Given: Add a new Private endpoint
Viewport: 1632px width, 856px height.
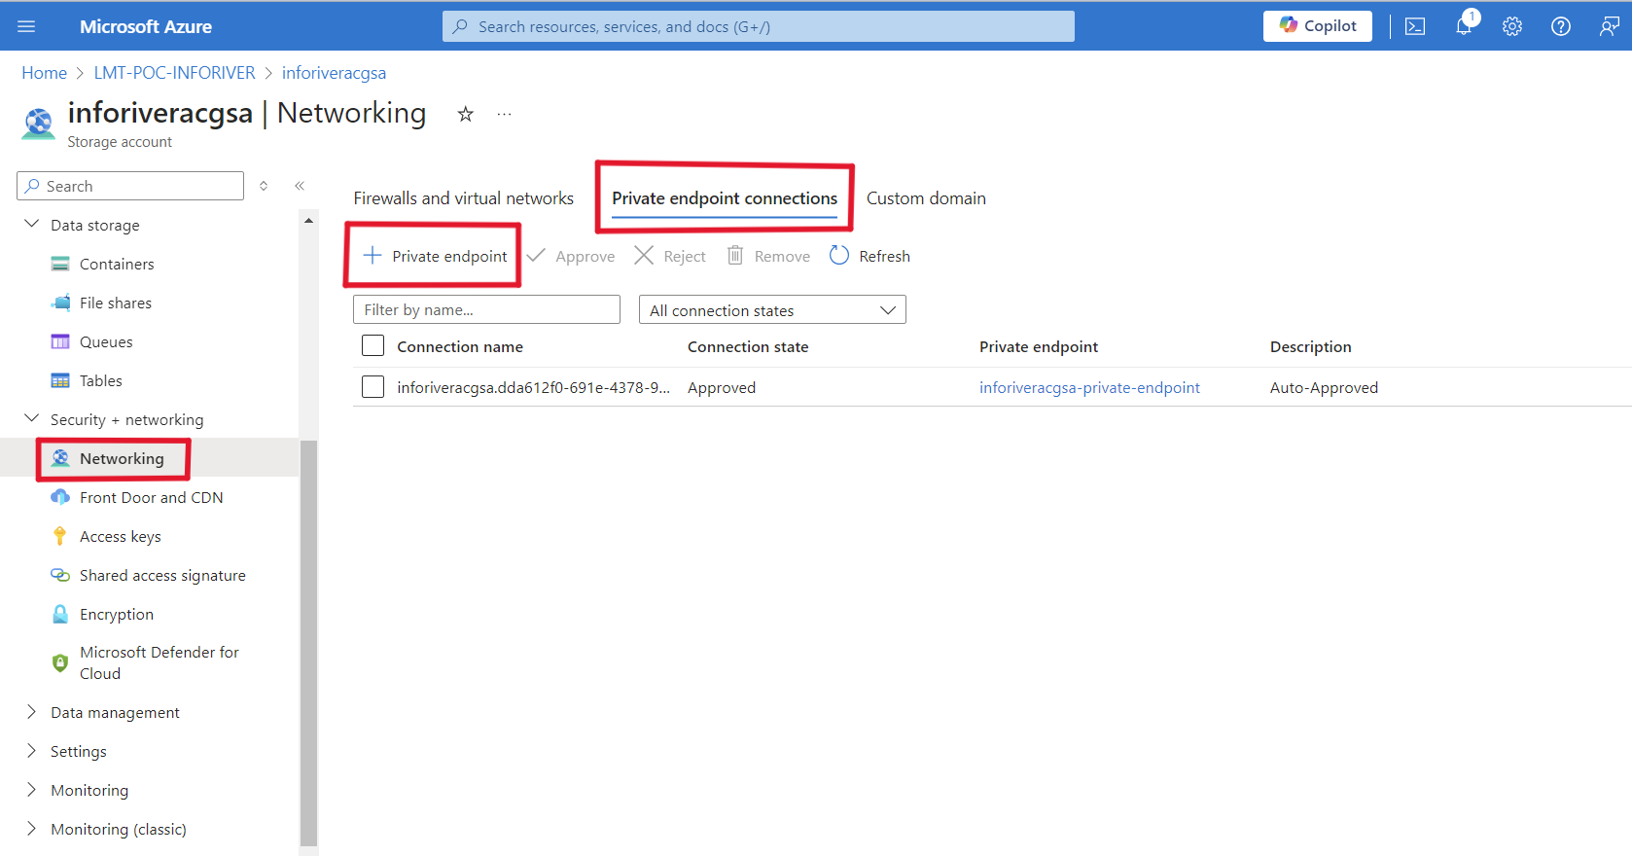Looking at the screenshot, I should [x=435, y=256].
